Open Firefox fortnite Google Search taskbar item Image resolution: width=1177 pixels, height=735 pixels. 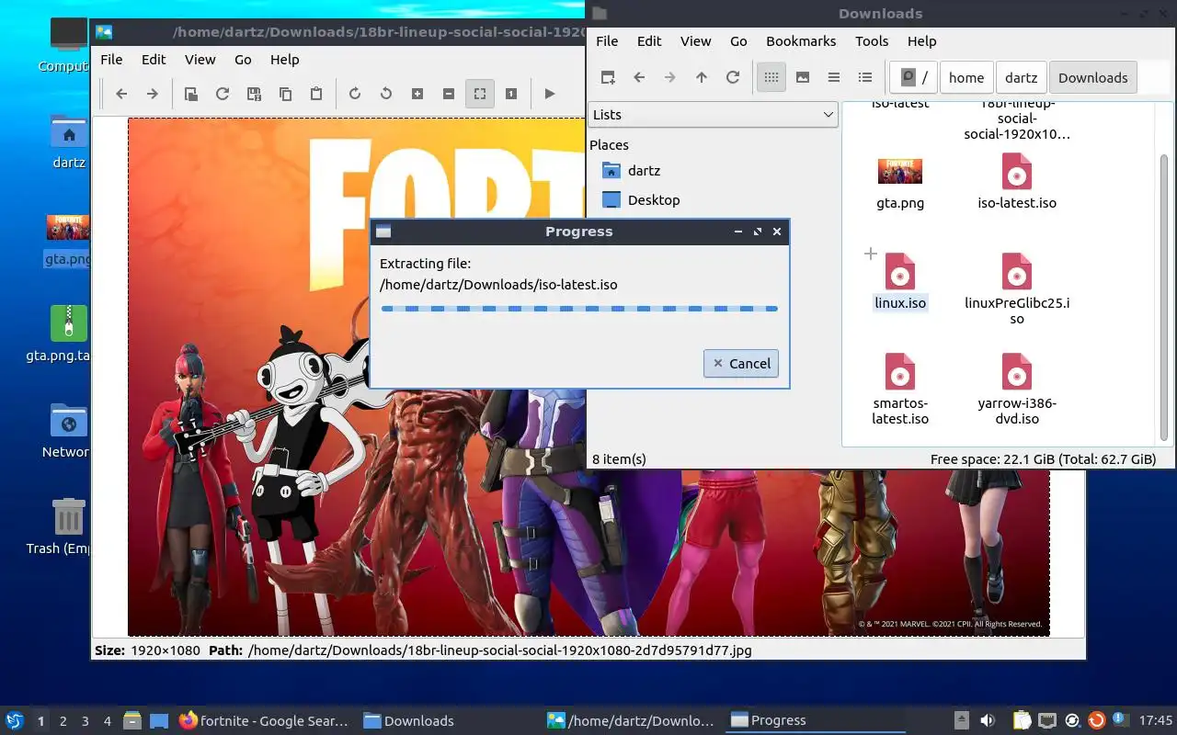[x=264, y=721]
